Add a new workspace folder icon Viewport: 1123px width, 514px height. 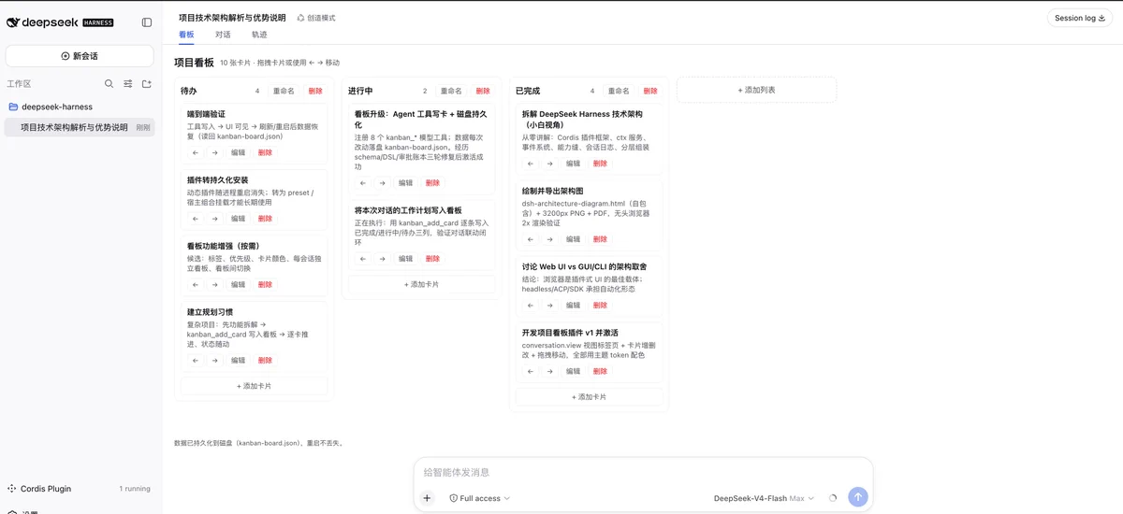[147, 84]
